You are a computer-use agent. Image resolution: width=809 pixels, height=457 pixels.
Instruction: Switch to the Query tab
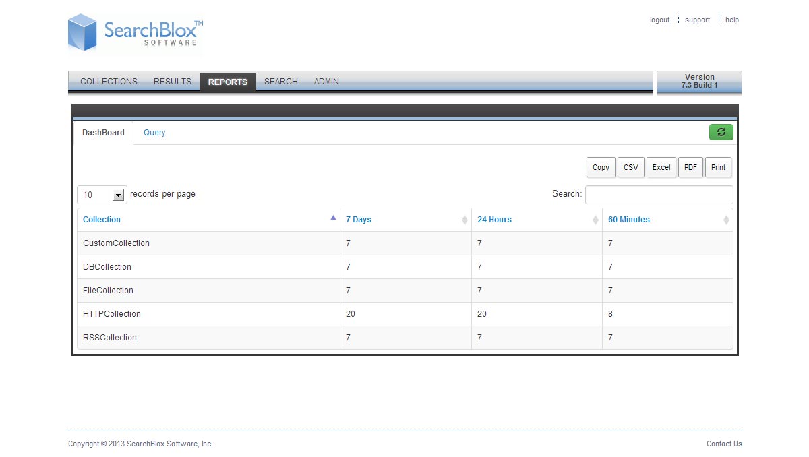coord(154,133)
